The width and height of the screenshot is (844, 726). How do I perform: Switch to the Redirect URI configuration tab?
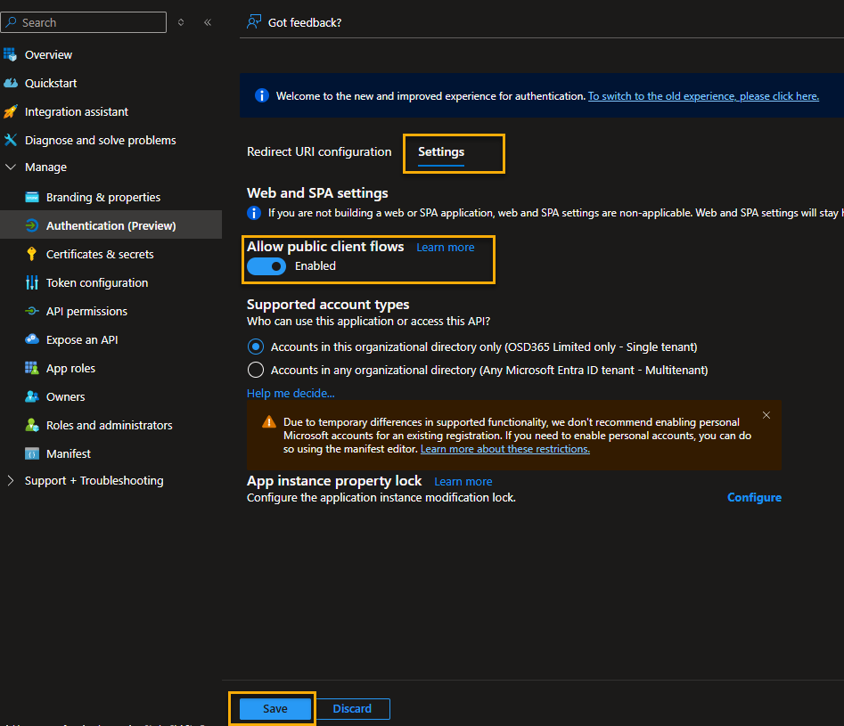click(x=319, y=151)
